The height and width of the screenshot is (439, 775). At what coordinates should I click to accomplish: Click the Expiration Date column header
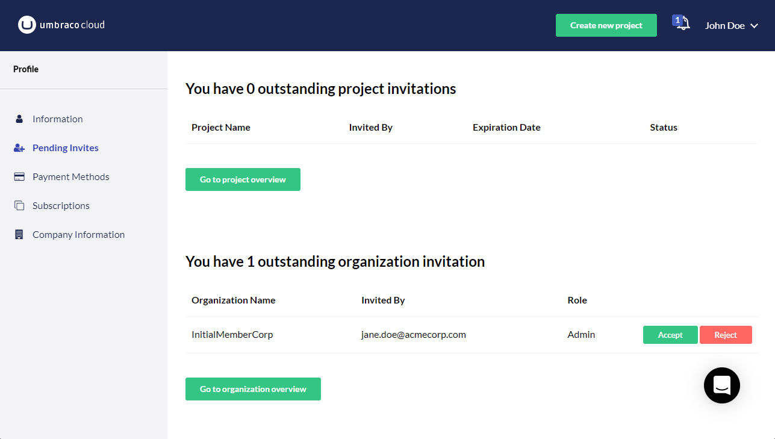[506, 127]
